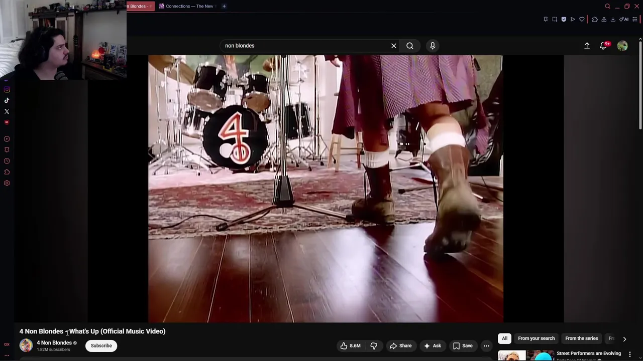Clear the YouTube search box text
The image size is (643, 361).
(x=394, y=46)
